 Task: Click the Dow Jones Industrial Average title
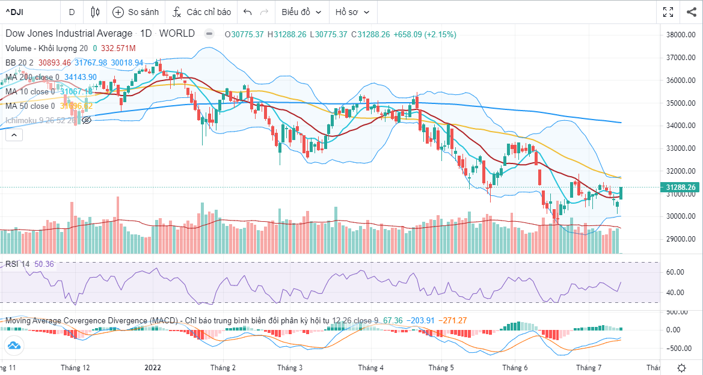[69, 34]
